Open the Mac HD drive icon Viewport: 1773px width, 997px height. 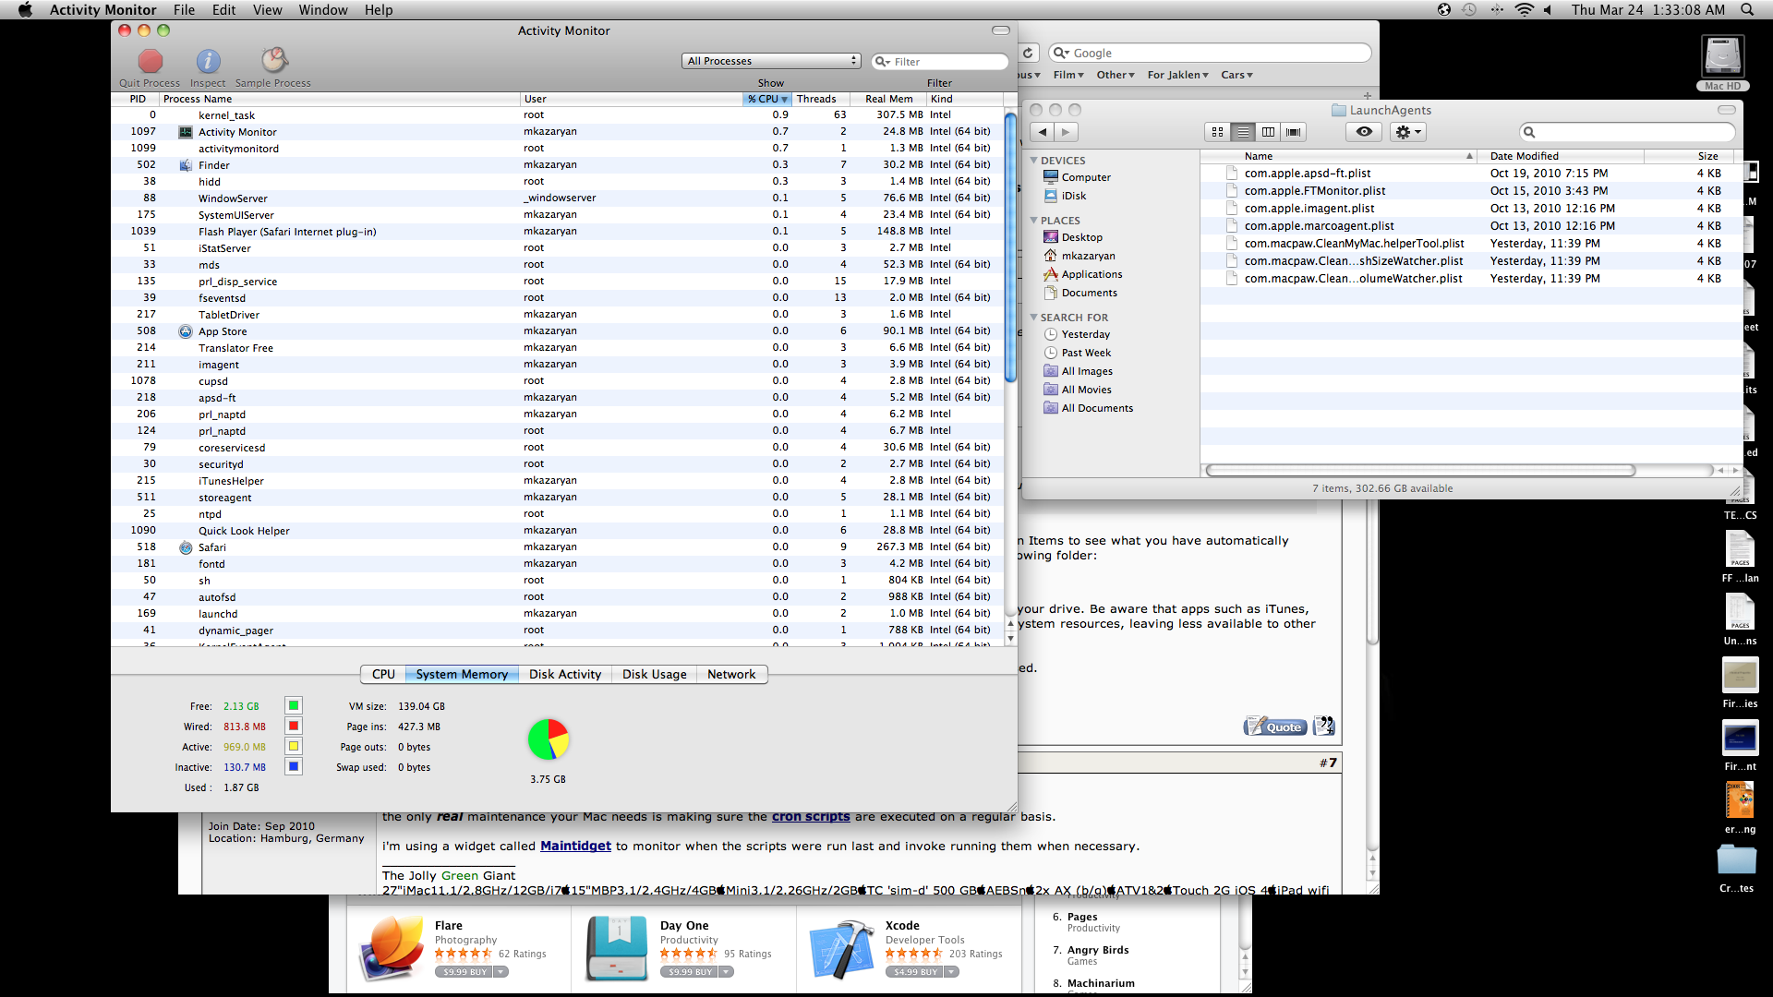click(x=1722, y=59)
